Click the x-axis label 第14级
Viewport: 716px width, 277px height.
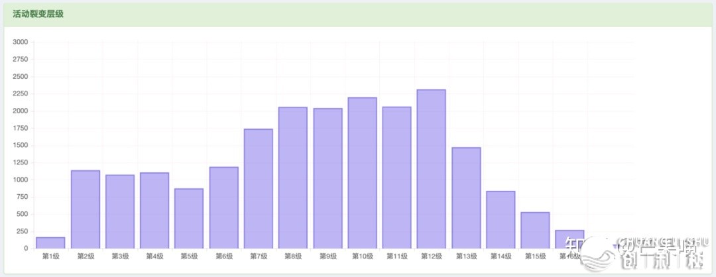[501, 256]
